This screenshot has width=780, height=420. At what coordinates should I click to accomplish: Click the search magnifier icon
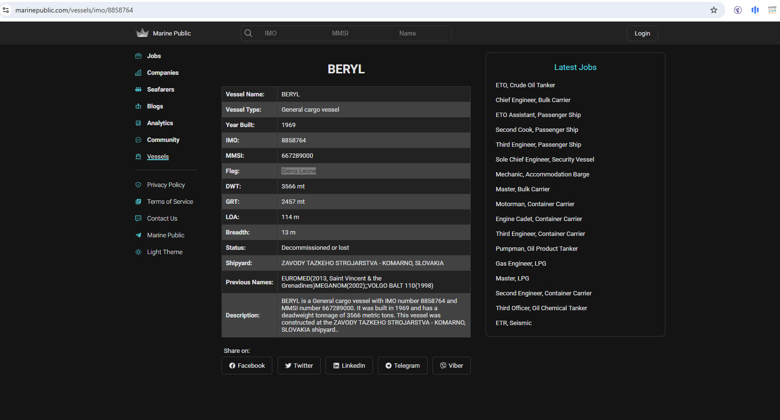pos(248,33)
